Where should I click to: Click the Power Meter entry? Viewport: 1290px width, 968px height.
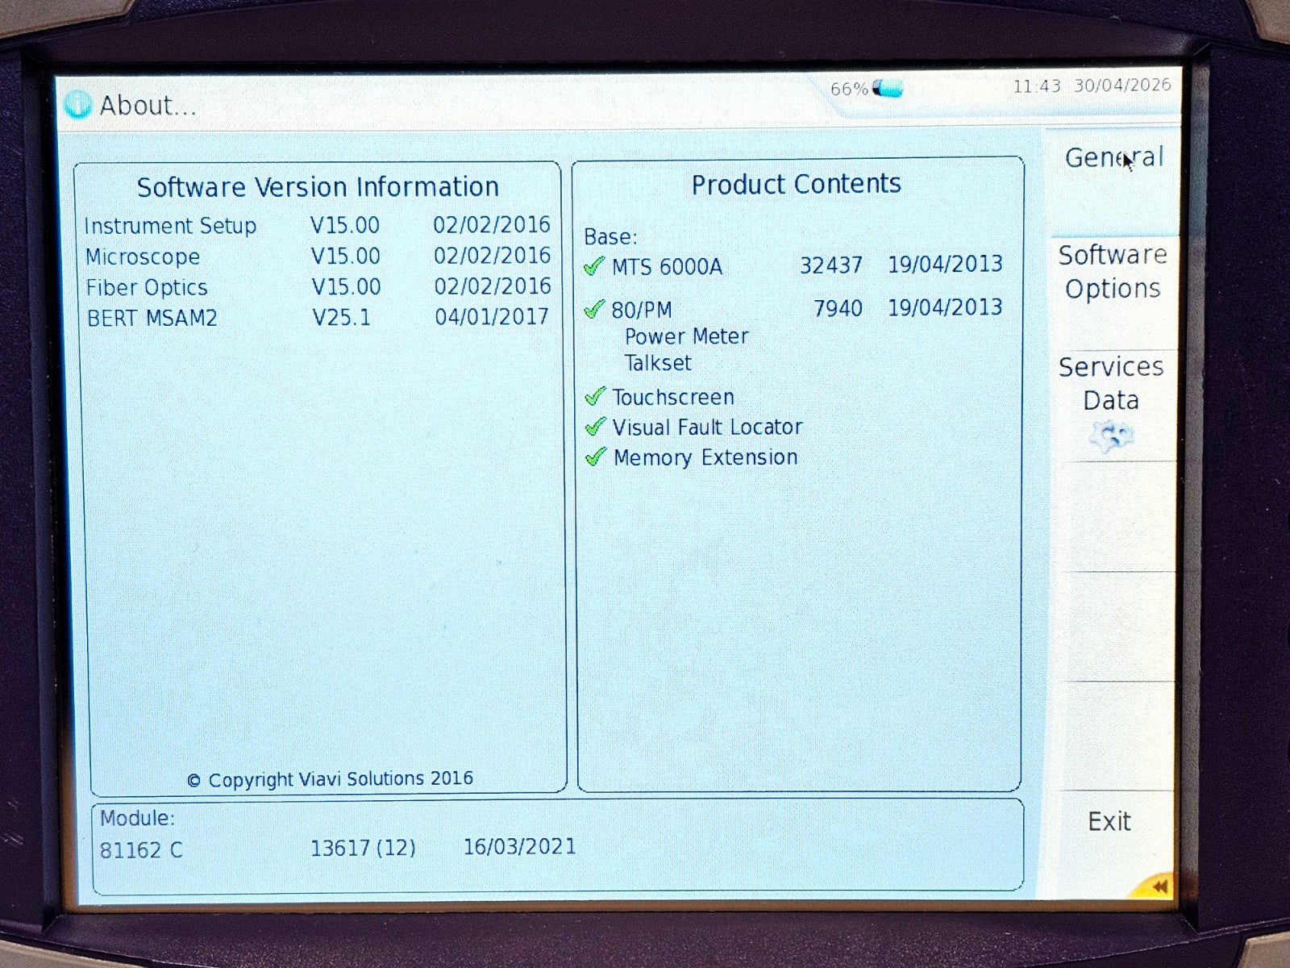[x=687, y=336]
